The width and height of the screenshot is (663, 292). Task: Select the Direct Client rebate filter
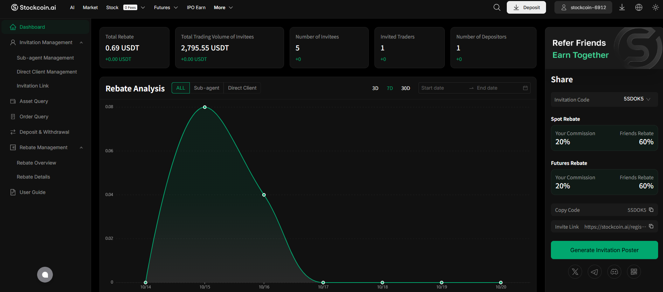pyautogui.click(x=242, y=88)
